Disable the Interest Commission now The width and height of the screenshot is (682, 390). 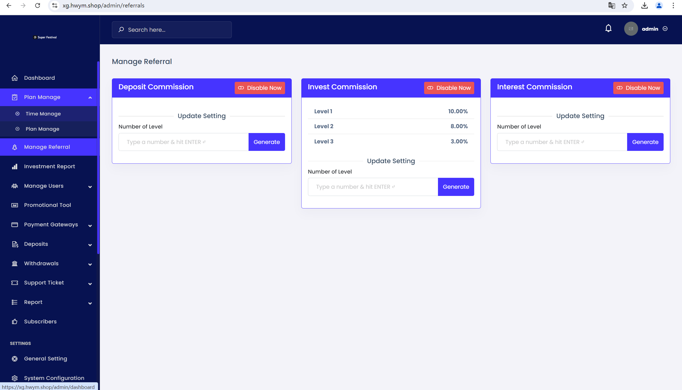click(638, 88)
